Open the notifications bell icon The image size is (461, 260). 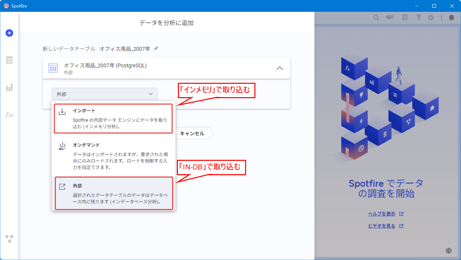451,18
